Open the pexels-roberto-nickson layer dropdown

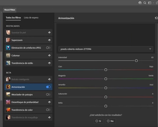106,49
